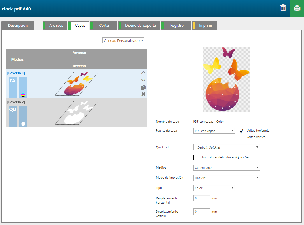
Task: Open the Alinear: Personalizado dropdown
Action: 123,41
